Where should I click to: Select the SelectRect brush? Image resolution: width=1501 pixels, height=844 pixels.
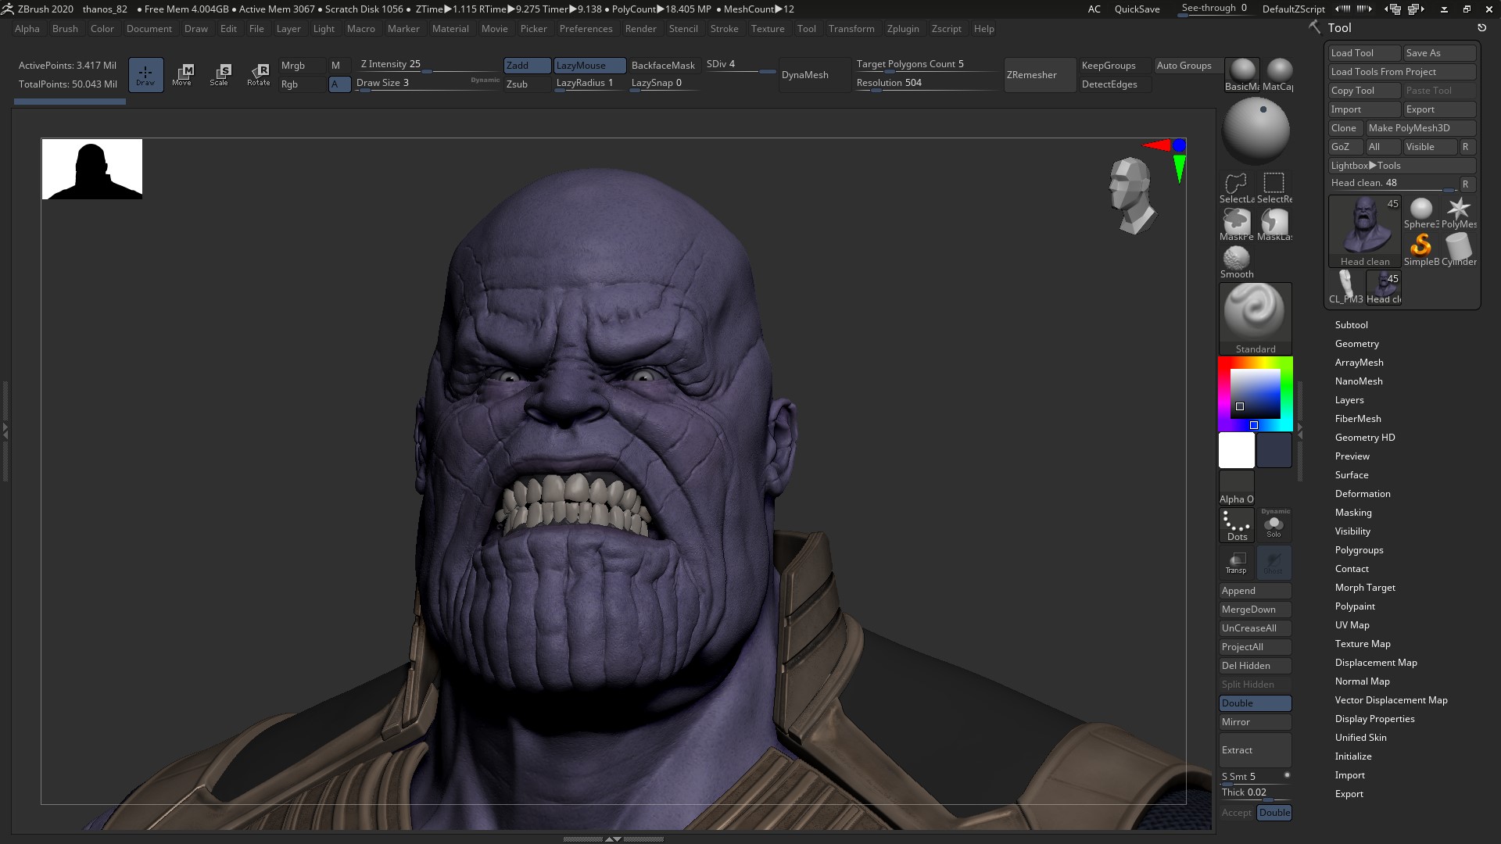[1274, 188]
